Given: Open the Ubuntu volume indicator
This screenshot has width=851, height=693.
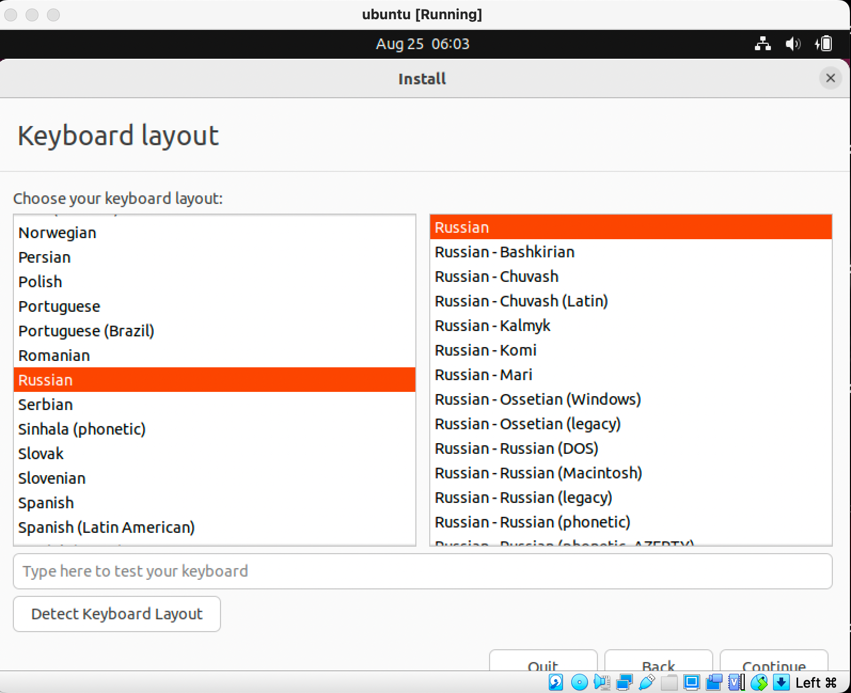Looking at the screenshot, I should pos(793,44).
